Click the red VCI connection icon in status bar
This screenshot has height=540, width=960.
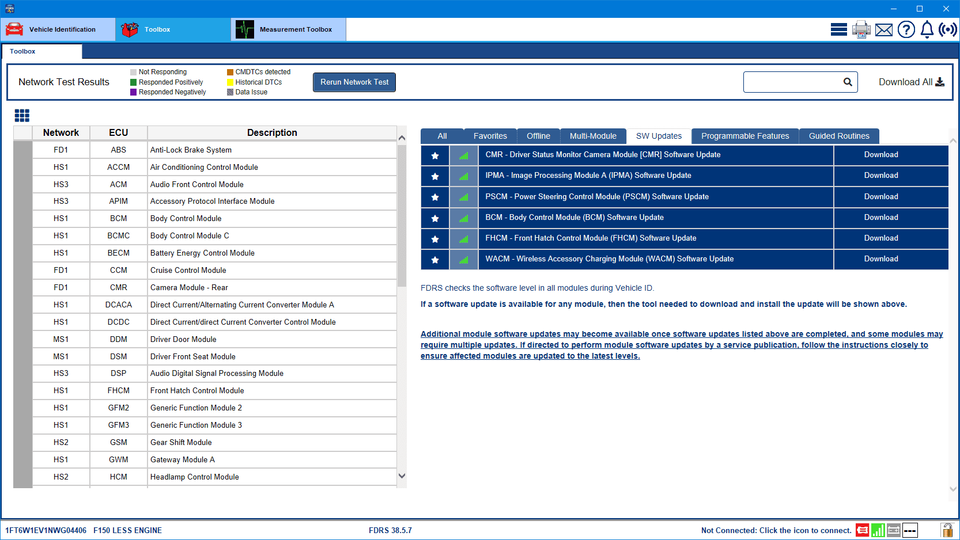point(862,530)
